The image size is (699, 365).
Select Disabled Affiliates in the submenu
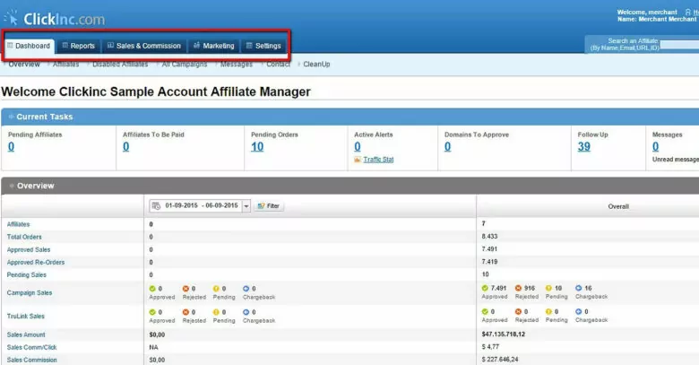[120, 65]
